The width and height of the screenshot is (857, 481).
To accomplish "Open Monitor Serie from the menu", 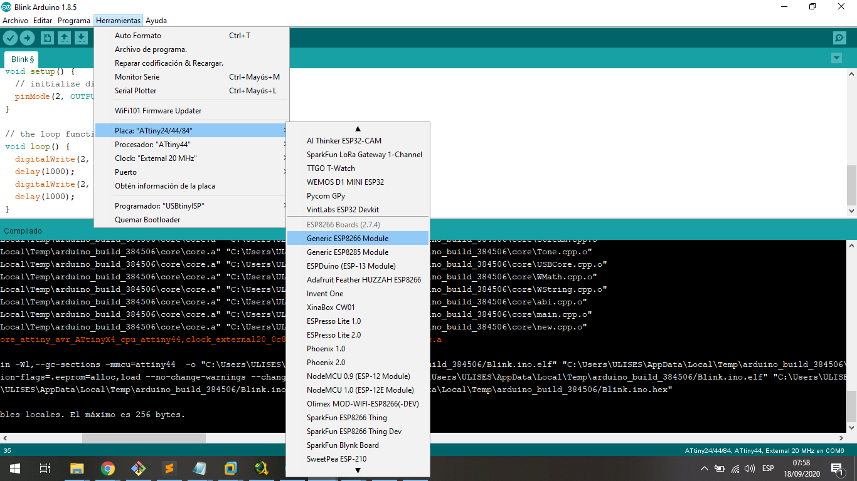I will point(191,77).
